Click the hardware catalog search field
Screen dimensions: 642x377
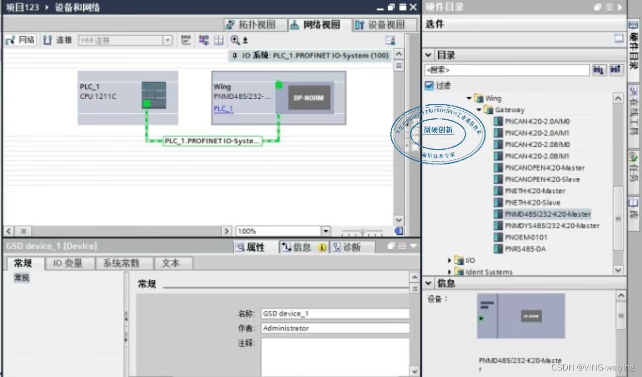click(507, 70)
